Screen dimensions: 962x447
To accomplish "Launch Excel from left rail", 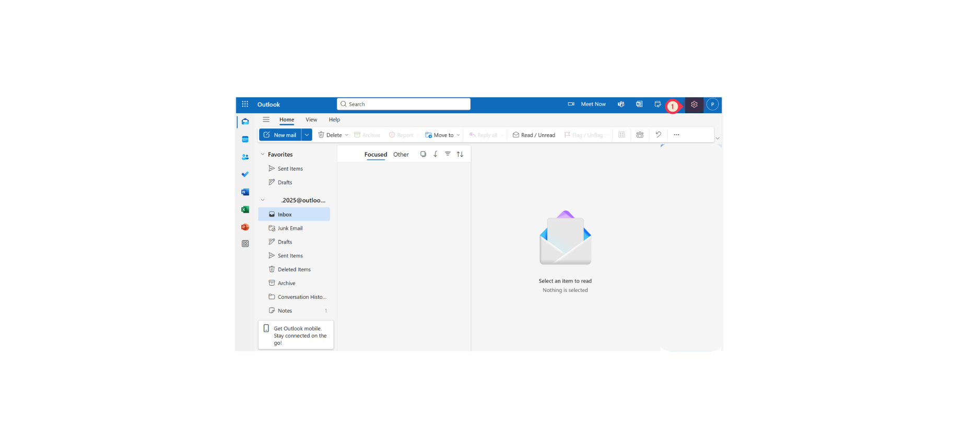I will [245, 209].
